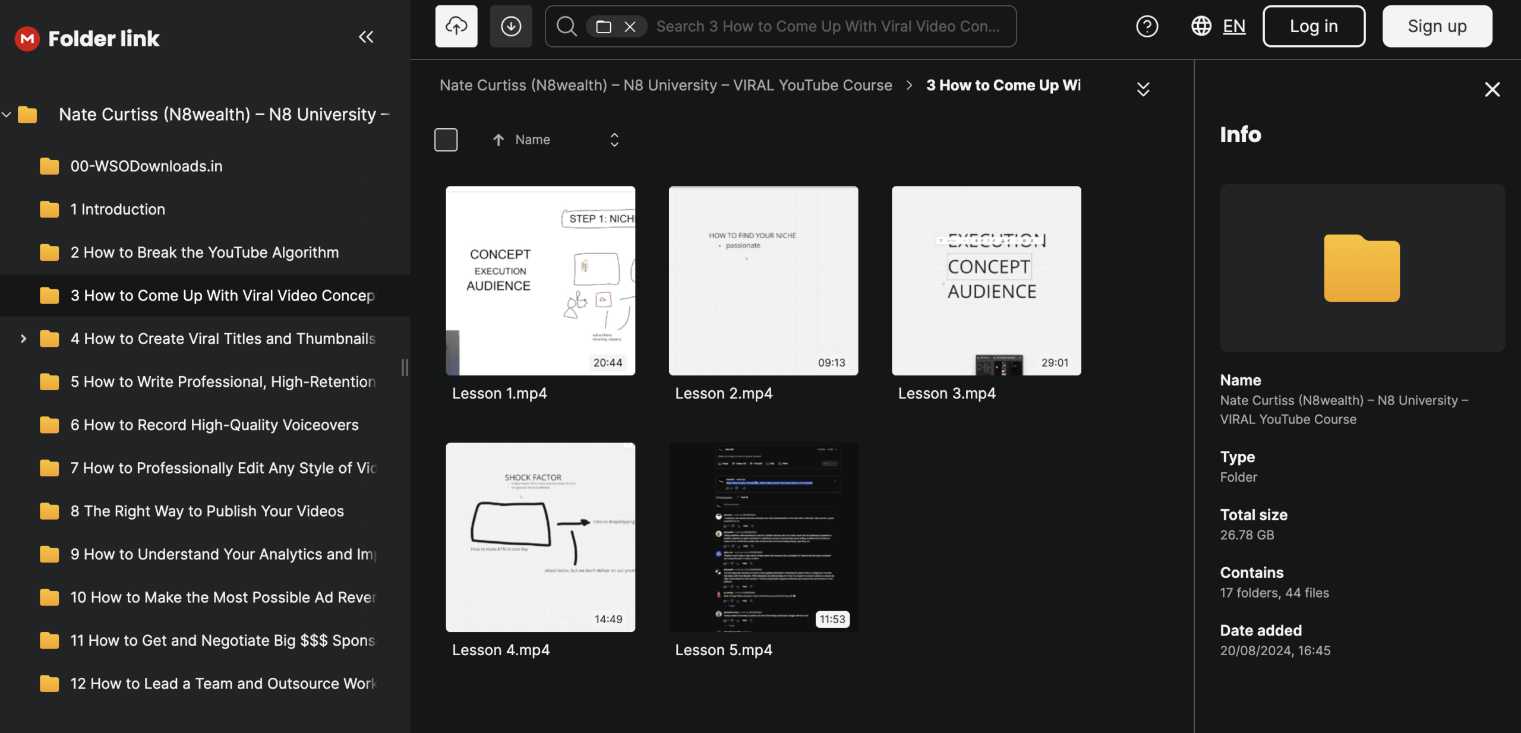Click the globe language icon
Image resolution: width=1521 pixels, height=733 pixels.
tap(1201, 26)
